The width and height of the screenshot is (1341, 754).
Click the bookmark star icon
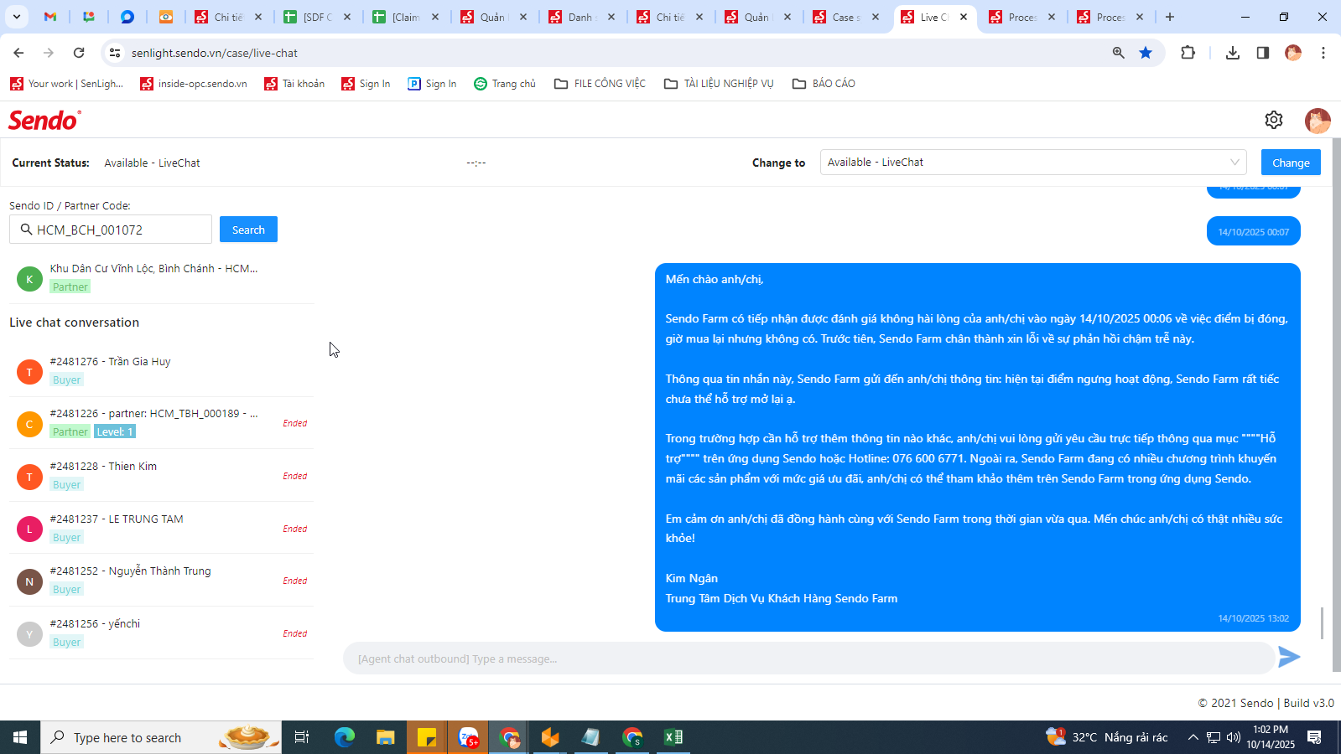point(1146,53)
